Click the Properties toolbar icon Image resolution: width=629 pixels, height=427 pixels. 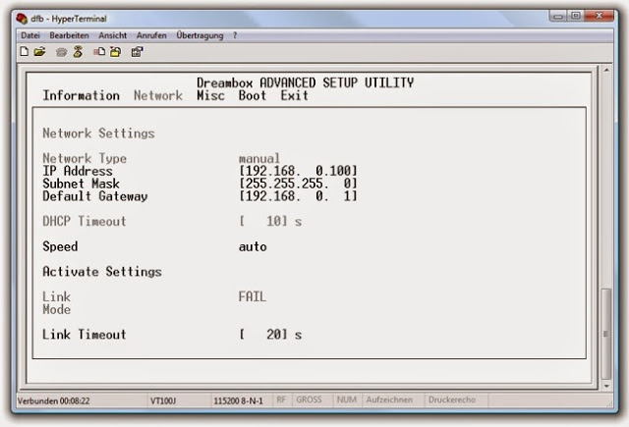[x=138, y=52]
